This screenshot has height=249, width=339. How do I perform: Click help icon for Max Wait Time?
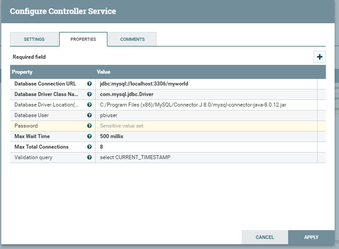click(x=89, y=136)
